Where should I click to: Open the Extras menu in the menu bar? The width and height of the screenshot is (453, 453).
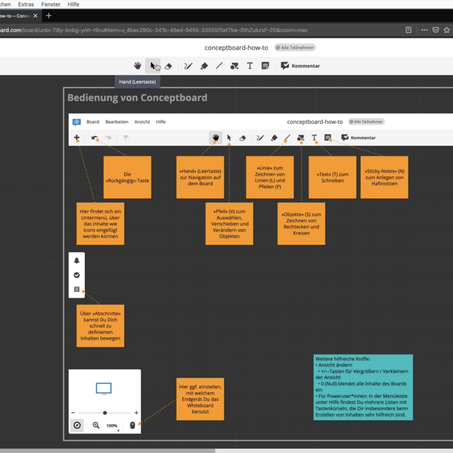pos(26,5)
